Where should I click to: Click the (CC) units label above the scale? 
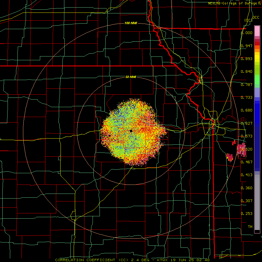248,20
